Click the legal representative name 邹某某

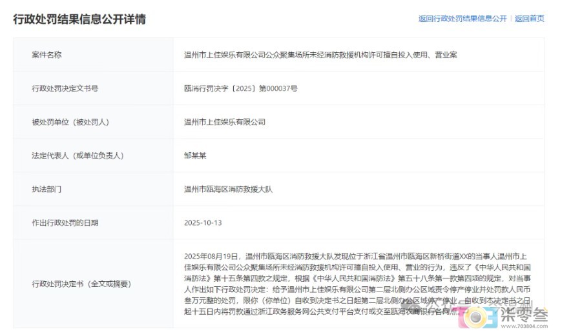coord(197,155)
